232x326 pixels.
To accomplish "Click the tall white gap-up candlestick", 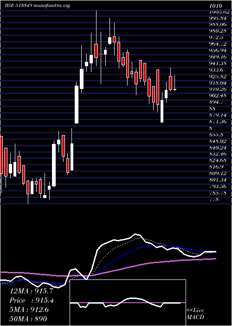I will point(77,105).
